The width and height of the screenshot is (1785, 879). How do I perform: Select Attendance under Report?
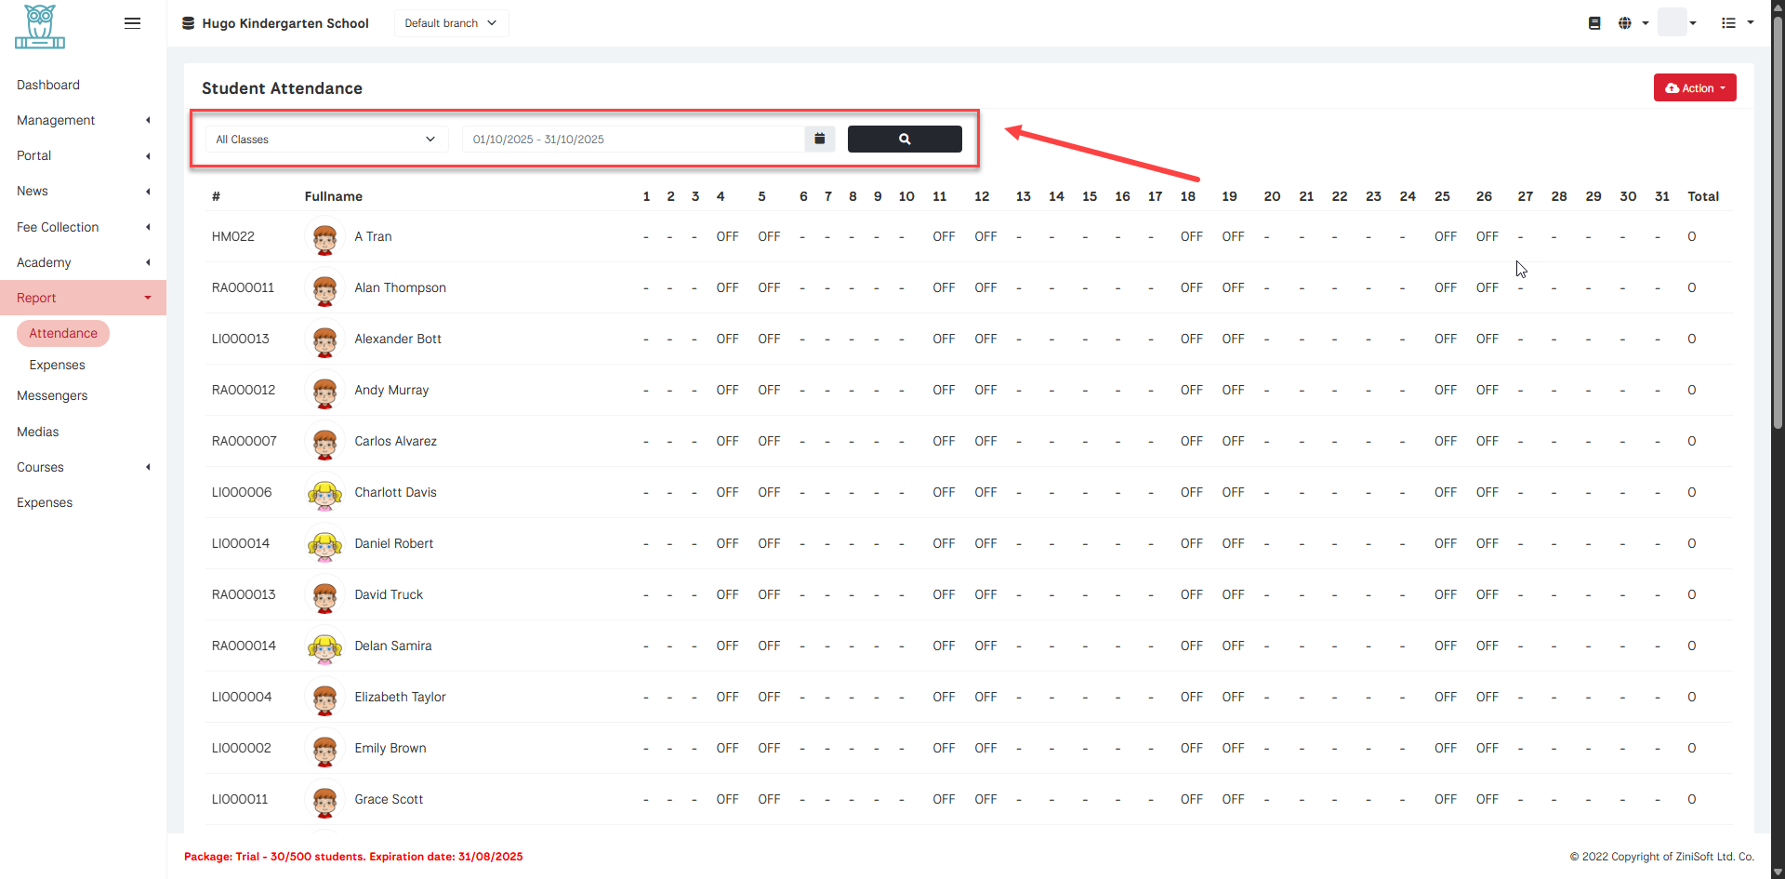(x=63, y=333)
